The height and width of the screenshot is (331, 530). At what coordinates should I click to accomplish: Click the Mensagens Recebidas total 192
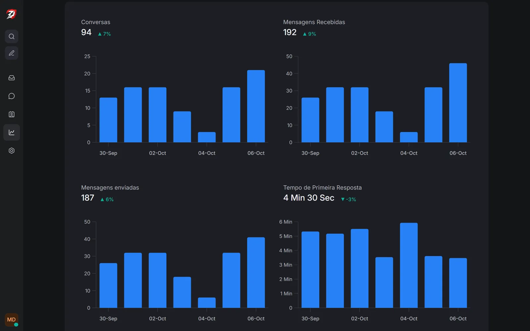[x=290, y=32]
